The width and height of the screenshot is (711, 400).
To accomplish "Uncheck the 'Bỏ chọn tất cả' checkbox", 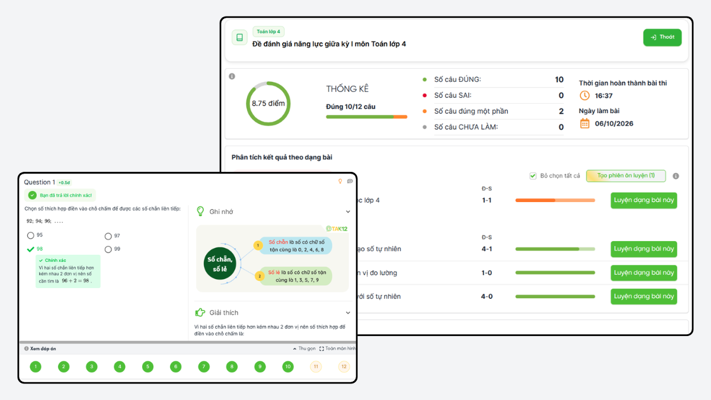I will 533,176.
